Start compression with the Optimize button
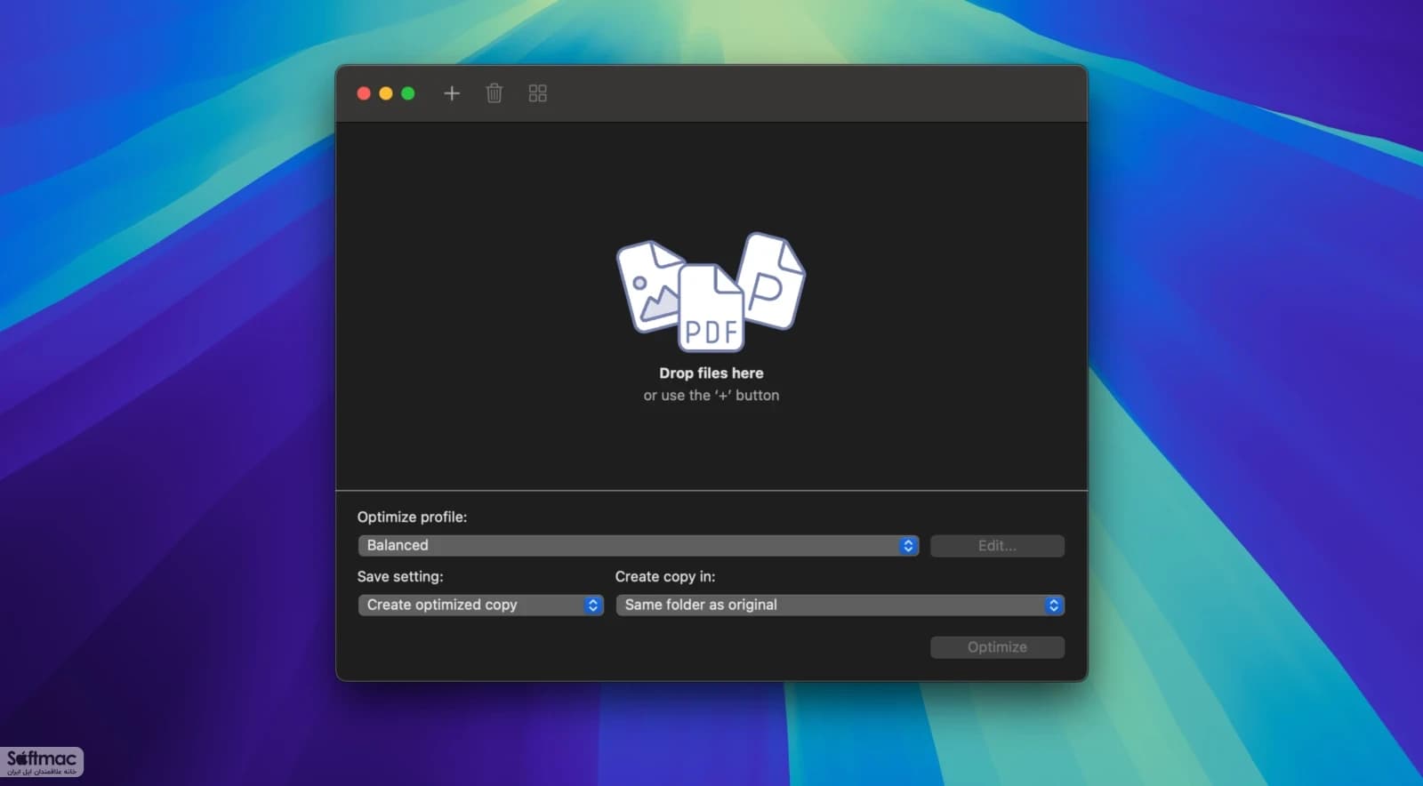This screenshot has width=1423, height=786. pos(997,647)
